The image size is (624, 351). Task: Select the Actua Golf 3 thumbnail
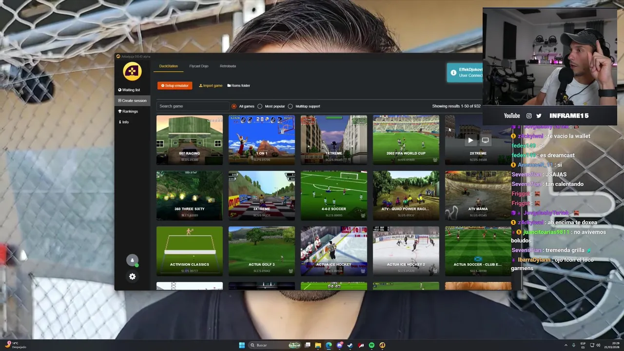pyautogui.click(x=262, y=251)
